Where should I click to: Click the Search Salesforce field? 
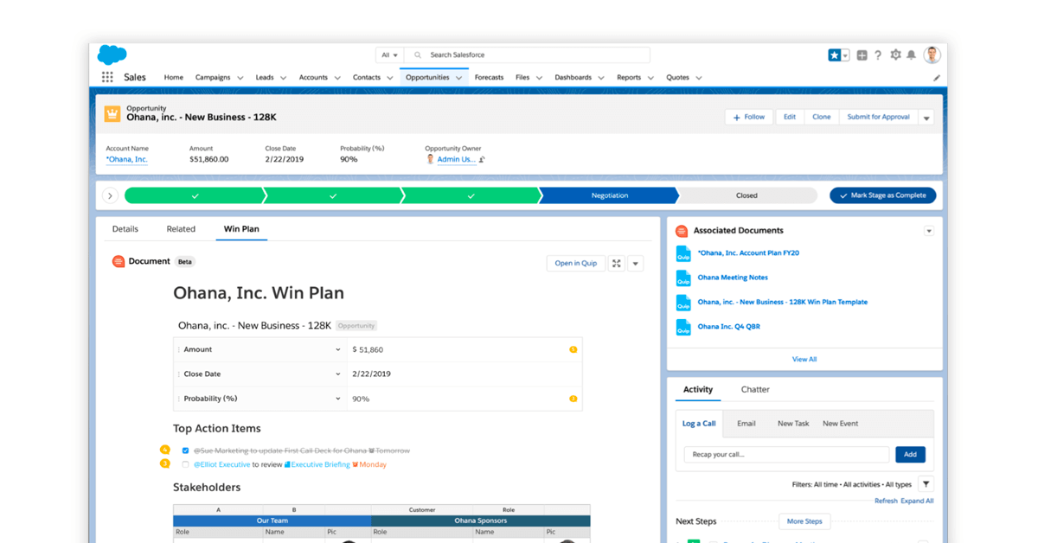click(x=528, y=54)
